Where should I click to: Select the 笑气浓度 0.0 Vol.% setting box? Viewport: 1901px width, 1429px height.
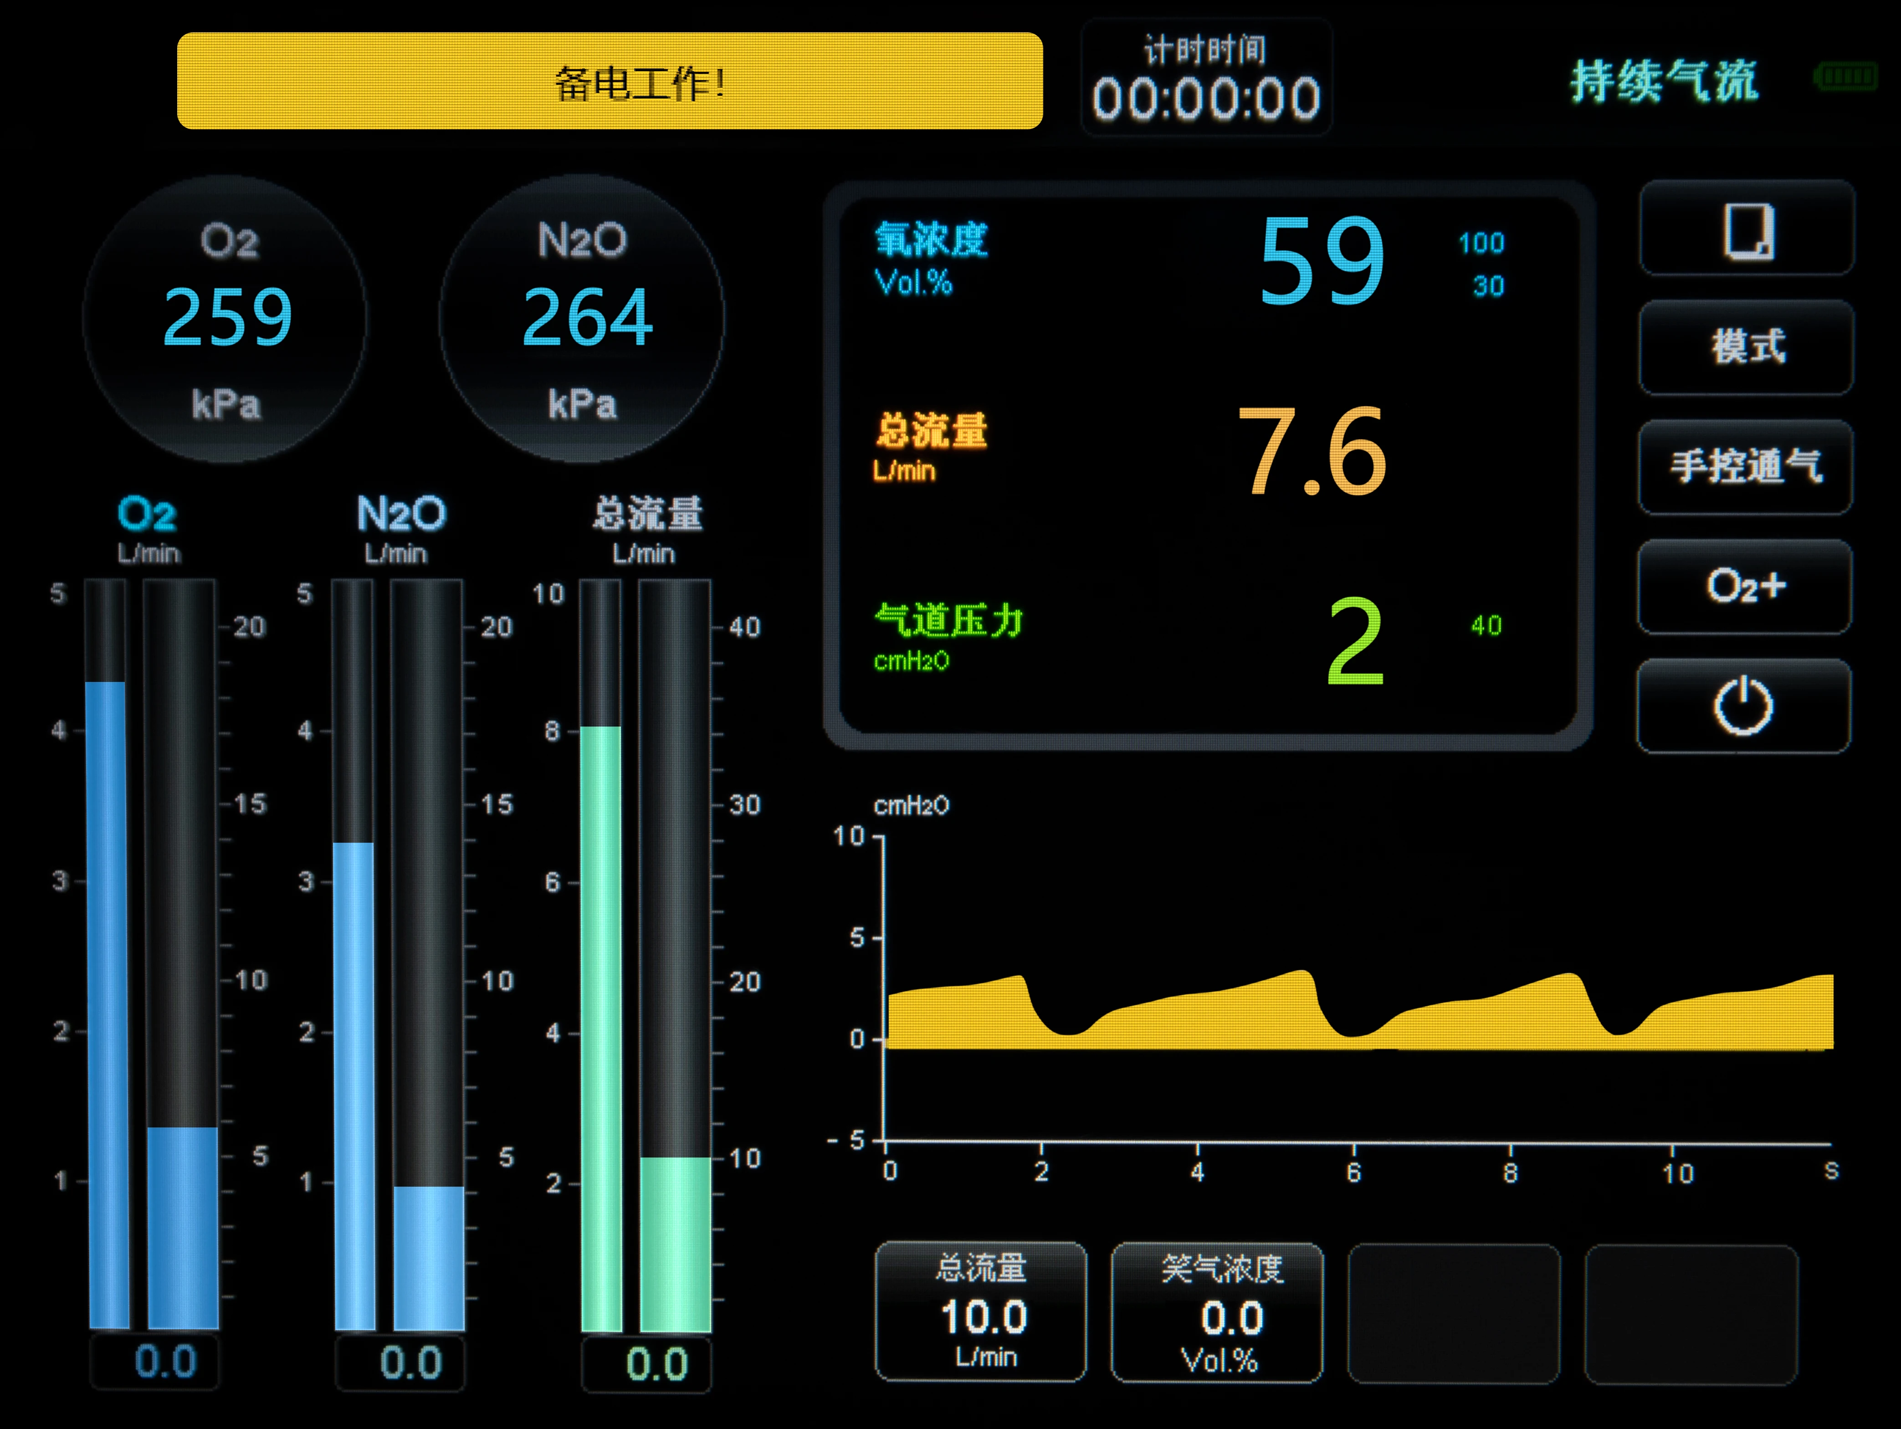click(1217, 1313)
